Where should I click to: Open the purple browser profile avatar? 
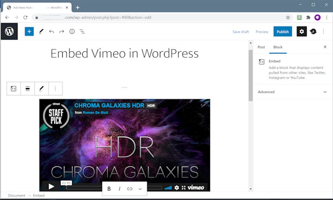coord(317,17)
